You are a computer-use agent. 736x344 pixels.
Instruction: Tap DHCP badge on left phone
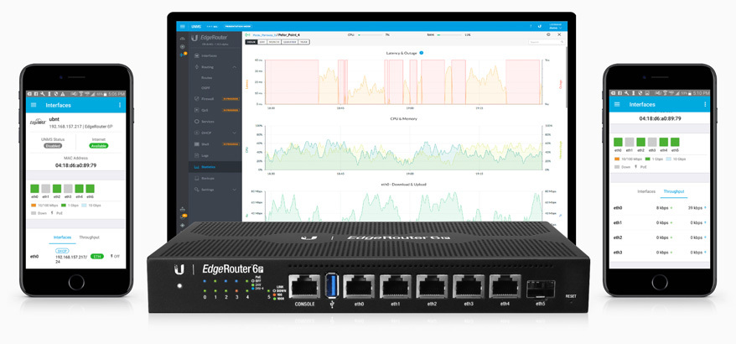[x=62, y=251]
